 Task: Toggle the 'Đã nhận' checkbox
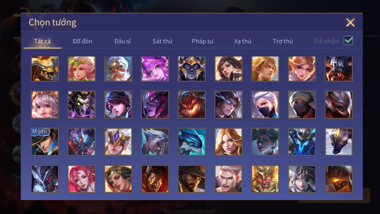[x=348, y=41]
